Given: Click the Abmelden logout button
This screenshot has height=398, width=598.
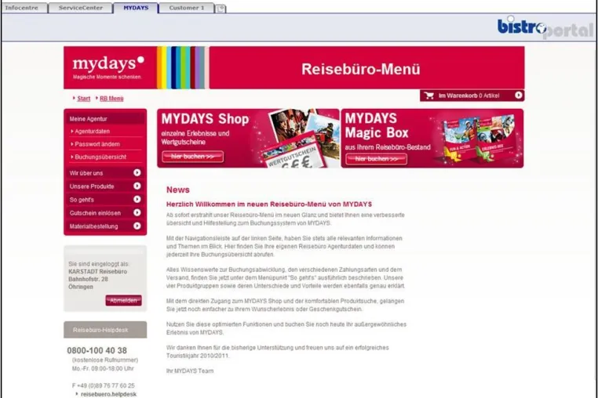Looking at the screenshot, I should tap(123, 300).
